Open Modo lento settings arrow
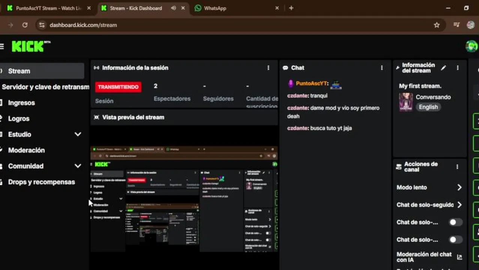 point(460,187)
